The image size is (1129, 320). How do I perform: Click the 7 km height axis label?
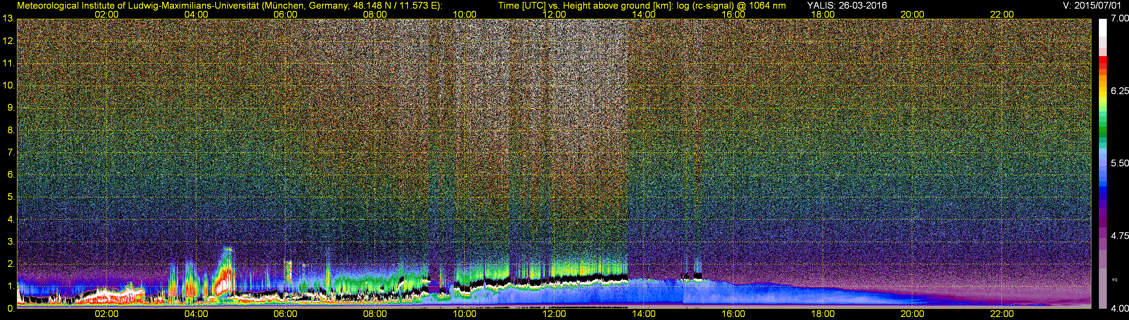tap(11, 152)
